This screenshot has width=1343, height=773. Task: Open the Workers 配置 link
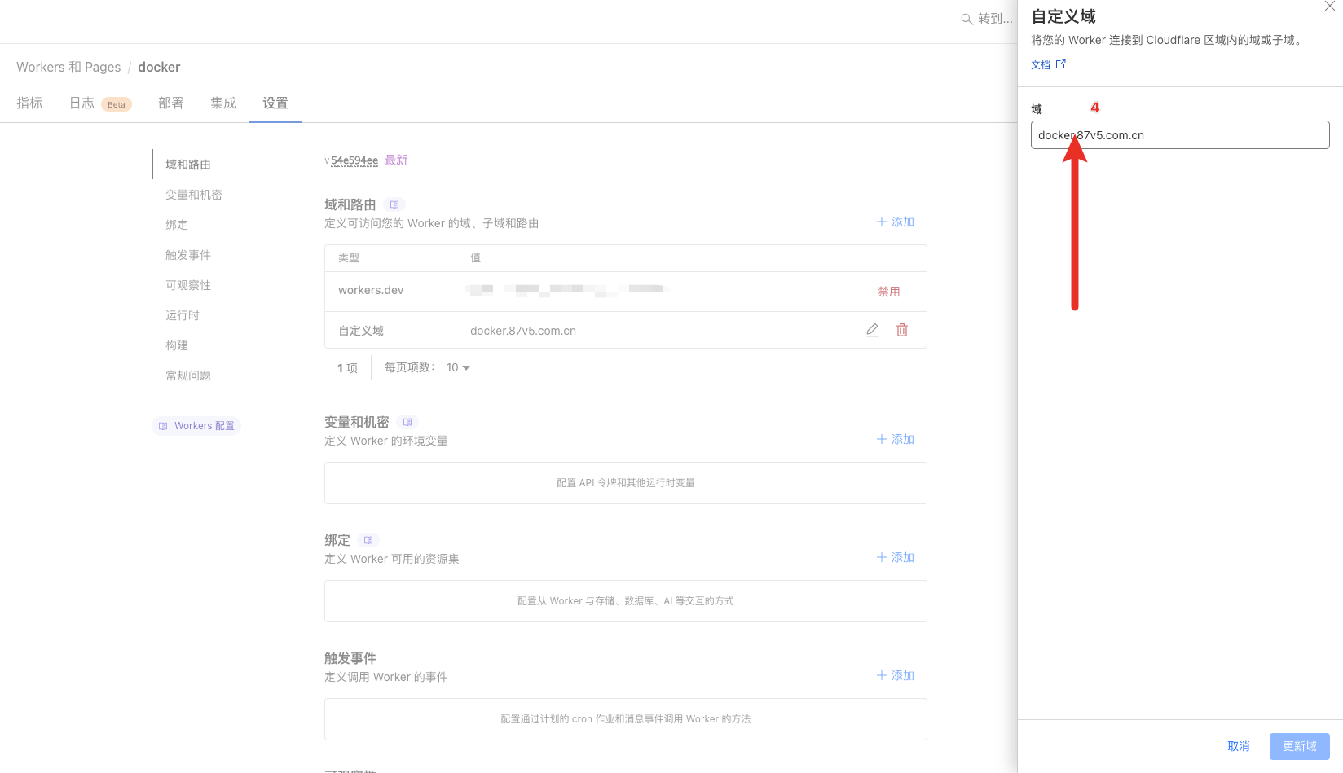click(196, 426)
